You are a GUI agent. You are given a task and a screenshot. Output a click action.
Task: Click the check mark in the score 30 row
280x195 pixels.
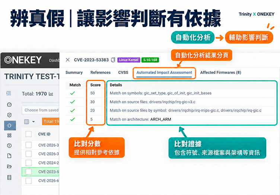pos(72,102)
